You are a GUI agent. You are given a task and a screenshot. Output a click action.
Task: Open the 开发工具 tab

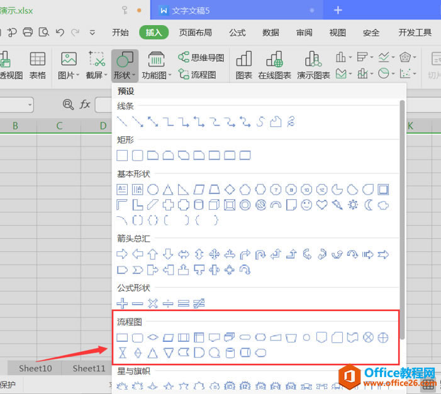point(415,33)
